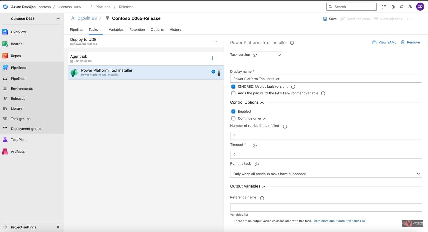Switch to the Options tab
The height and width of the screenshot is (232, 428).
(157, 30)
